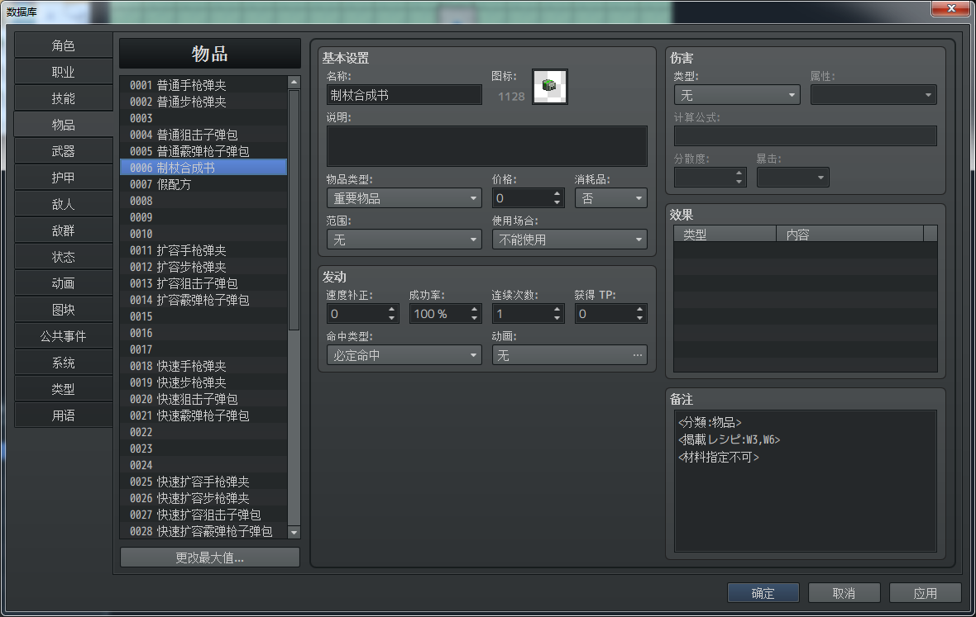
Task: Click the item icon thumbnail 1128
Action: (x=550, y=87)
